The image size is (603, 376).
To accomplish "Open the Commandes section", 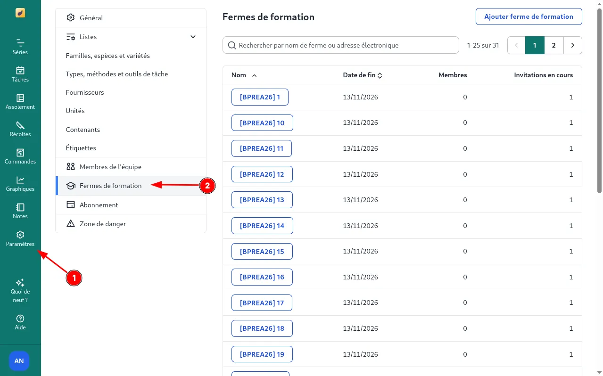I will [20, 155].
